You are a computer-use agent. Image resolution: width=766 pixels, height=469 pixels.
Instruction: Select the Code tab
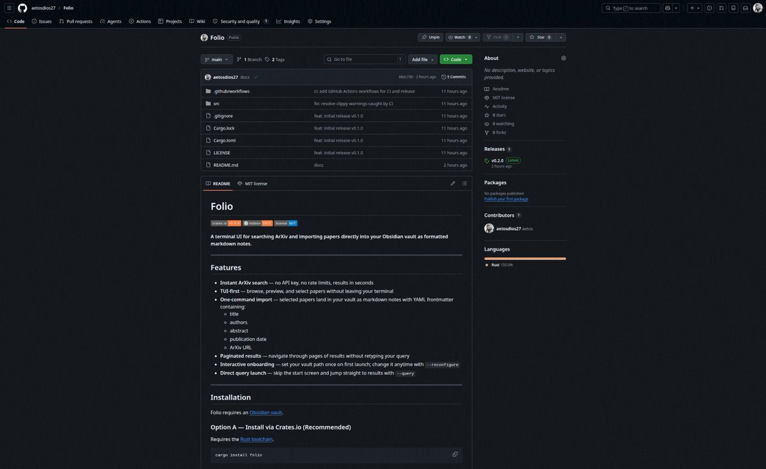point(15,21)
